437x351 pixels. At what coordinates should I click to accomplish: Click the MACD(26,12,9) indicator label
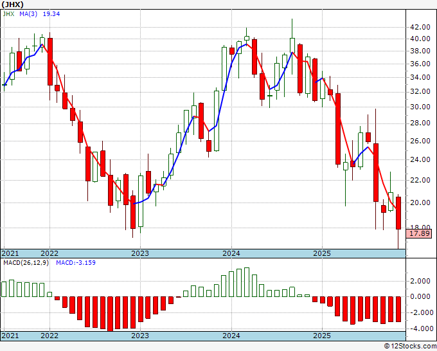[x=26, y=263]
